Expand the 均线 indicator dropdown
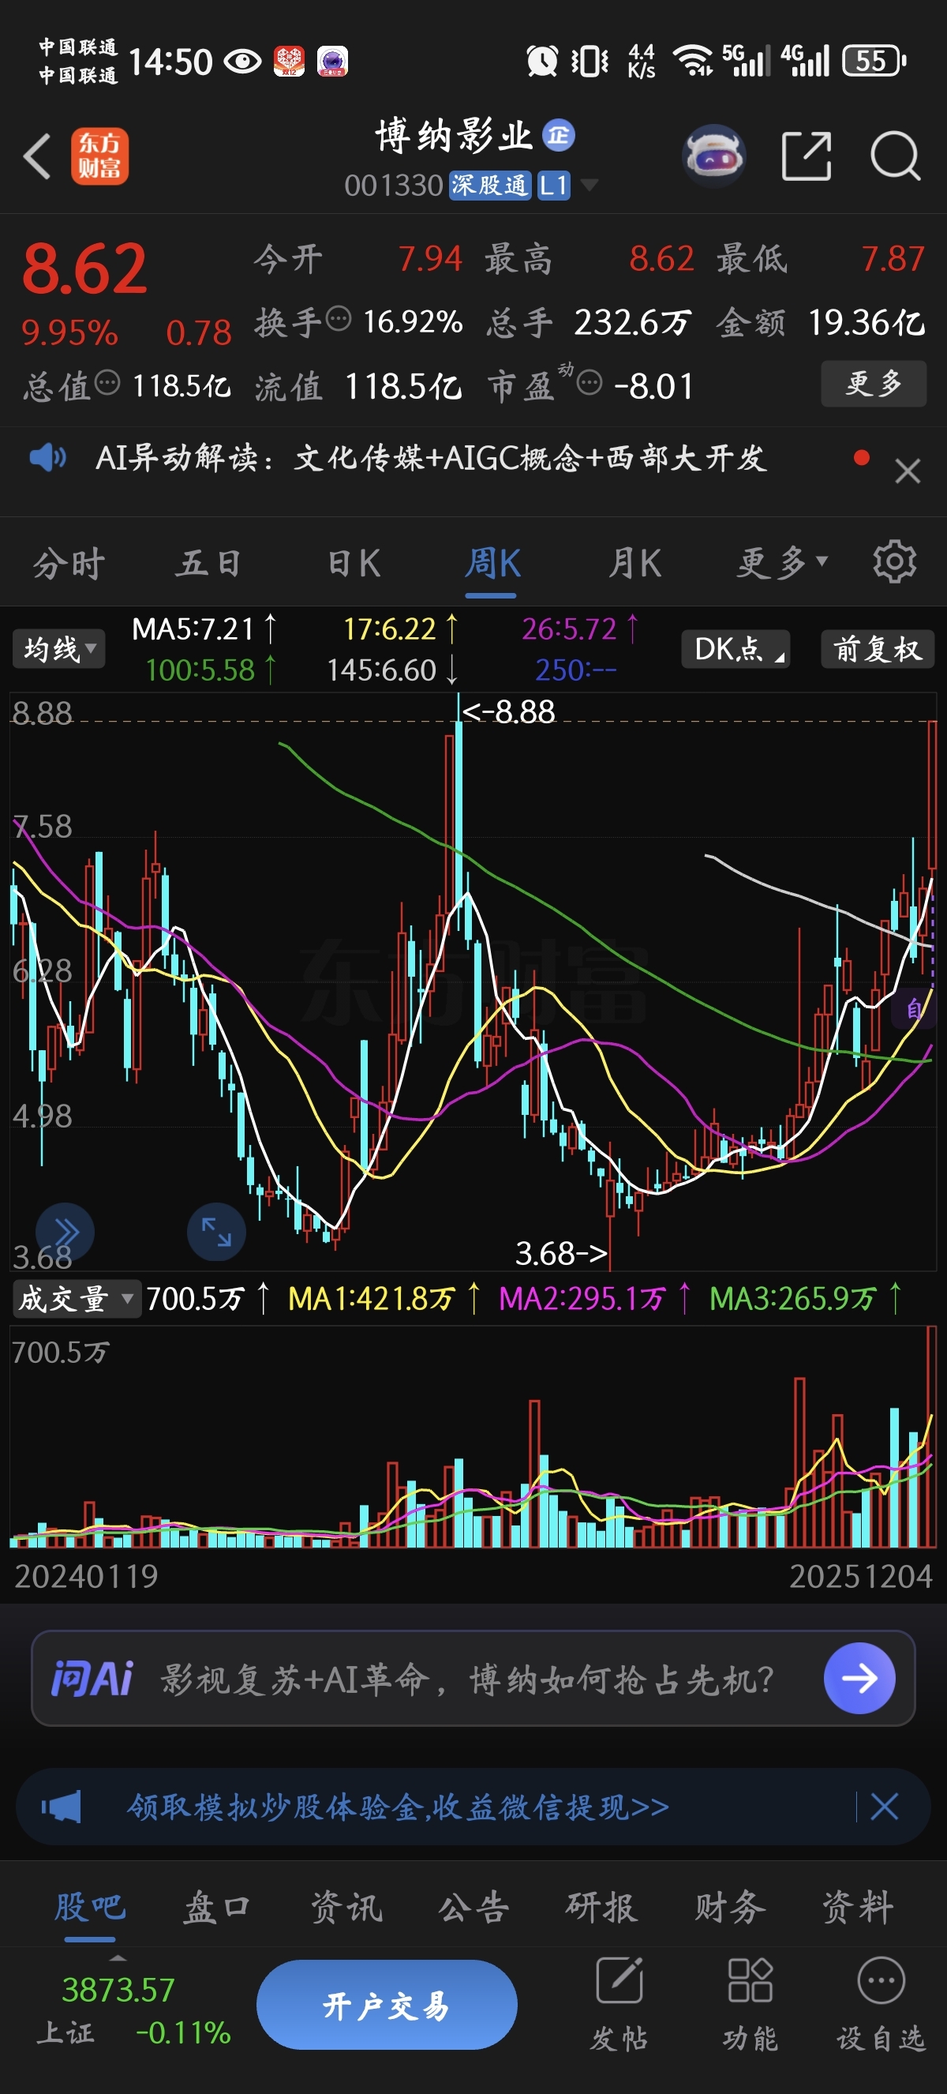 tap(58, 649)
